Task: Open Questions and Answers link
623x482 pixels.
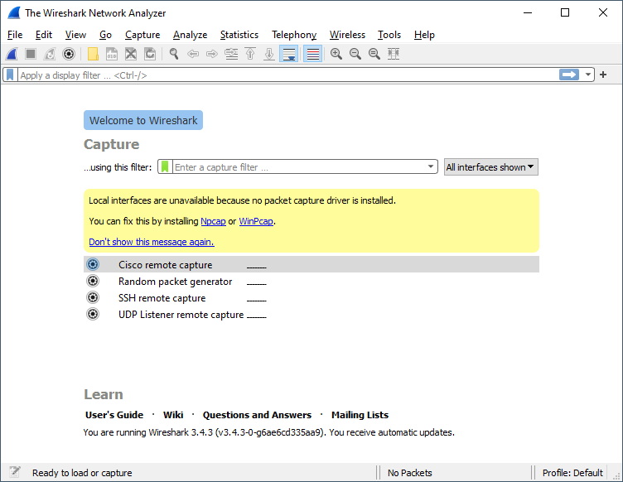Action: point(257,415)
